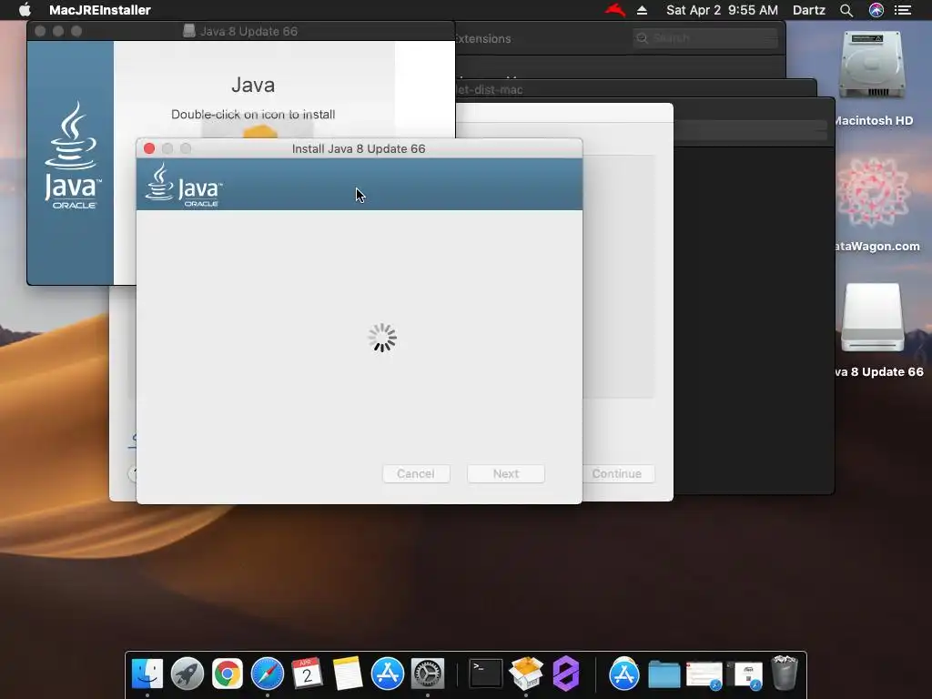Click the Search field in the Extensions window
This screenshot has width=932, height=699.
(705, 38)
